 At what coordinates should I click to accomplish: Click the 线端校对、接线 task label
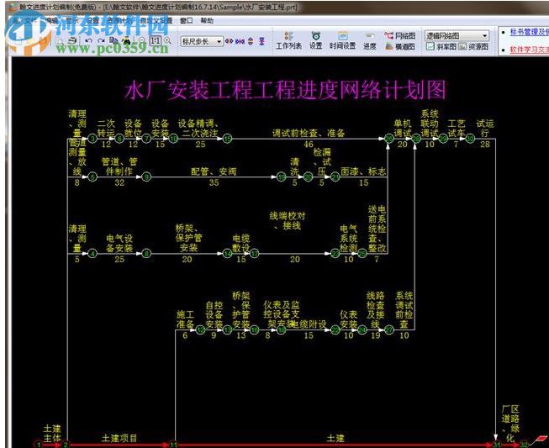tap(287, 221)
